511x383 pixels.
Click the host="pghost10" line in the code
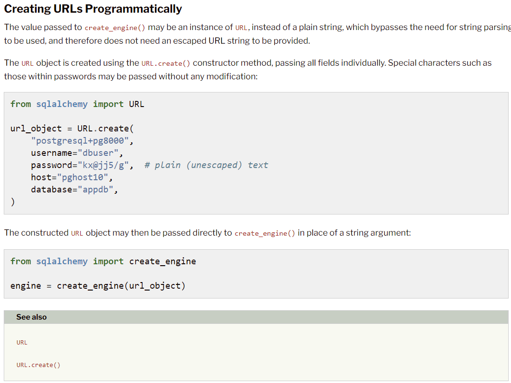coord(72,177)
